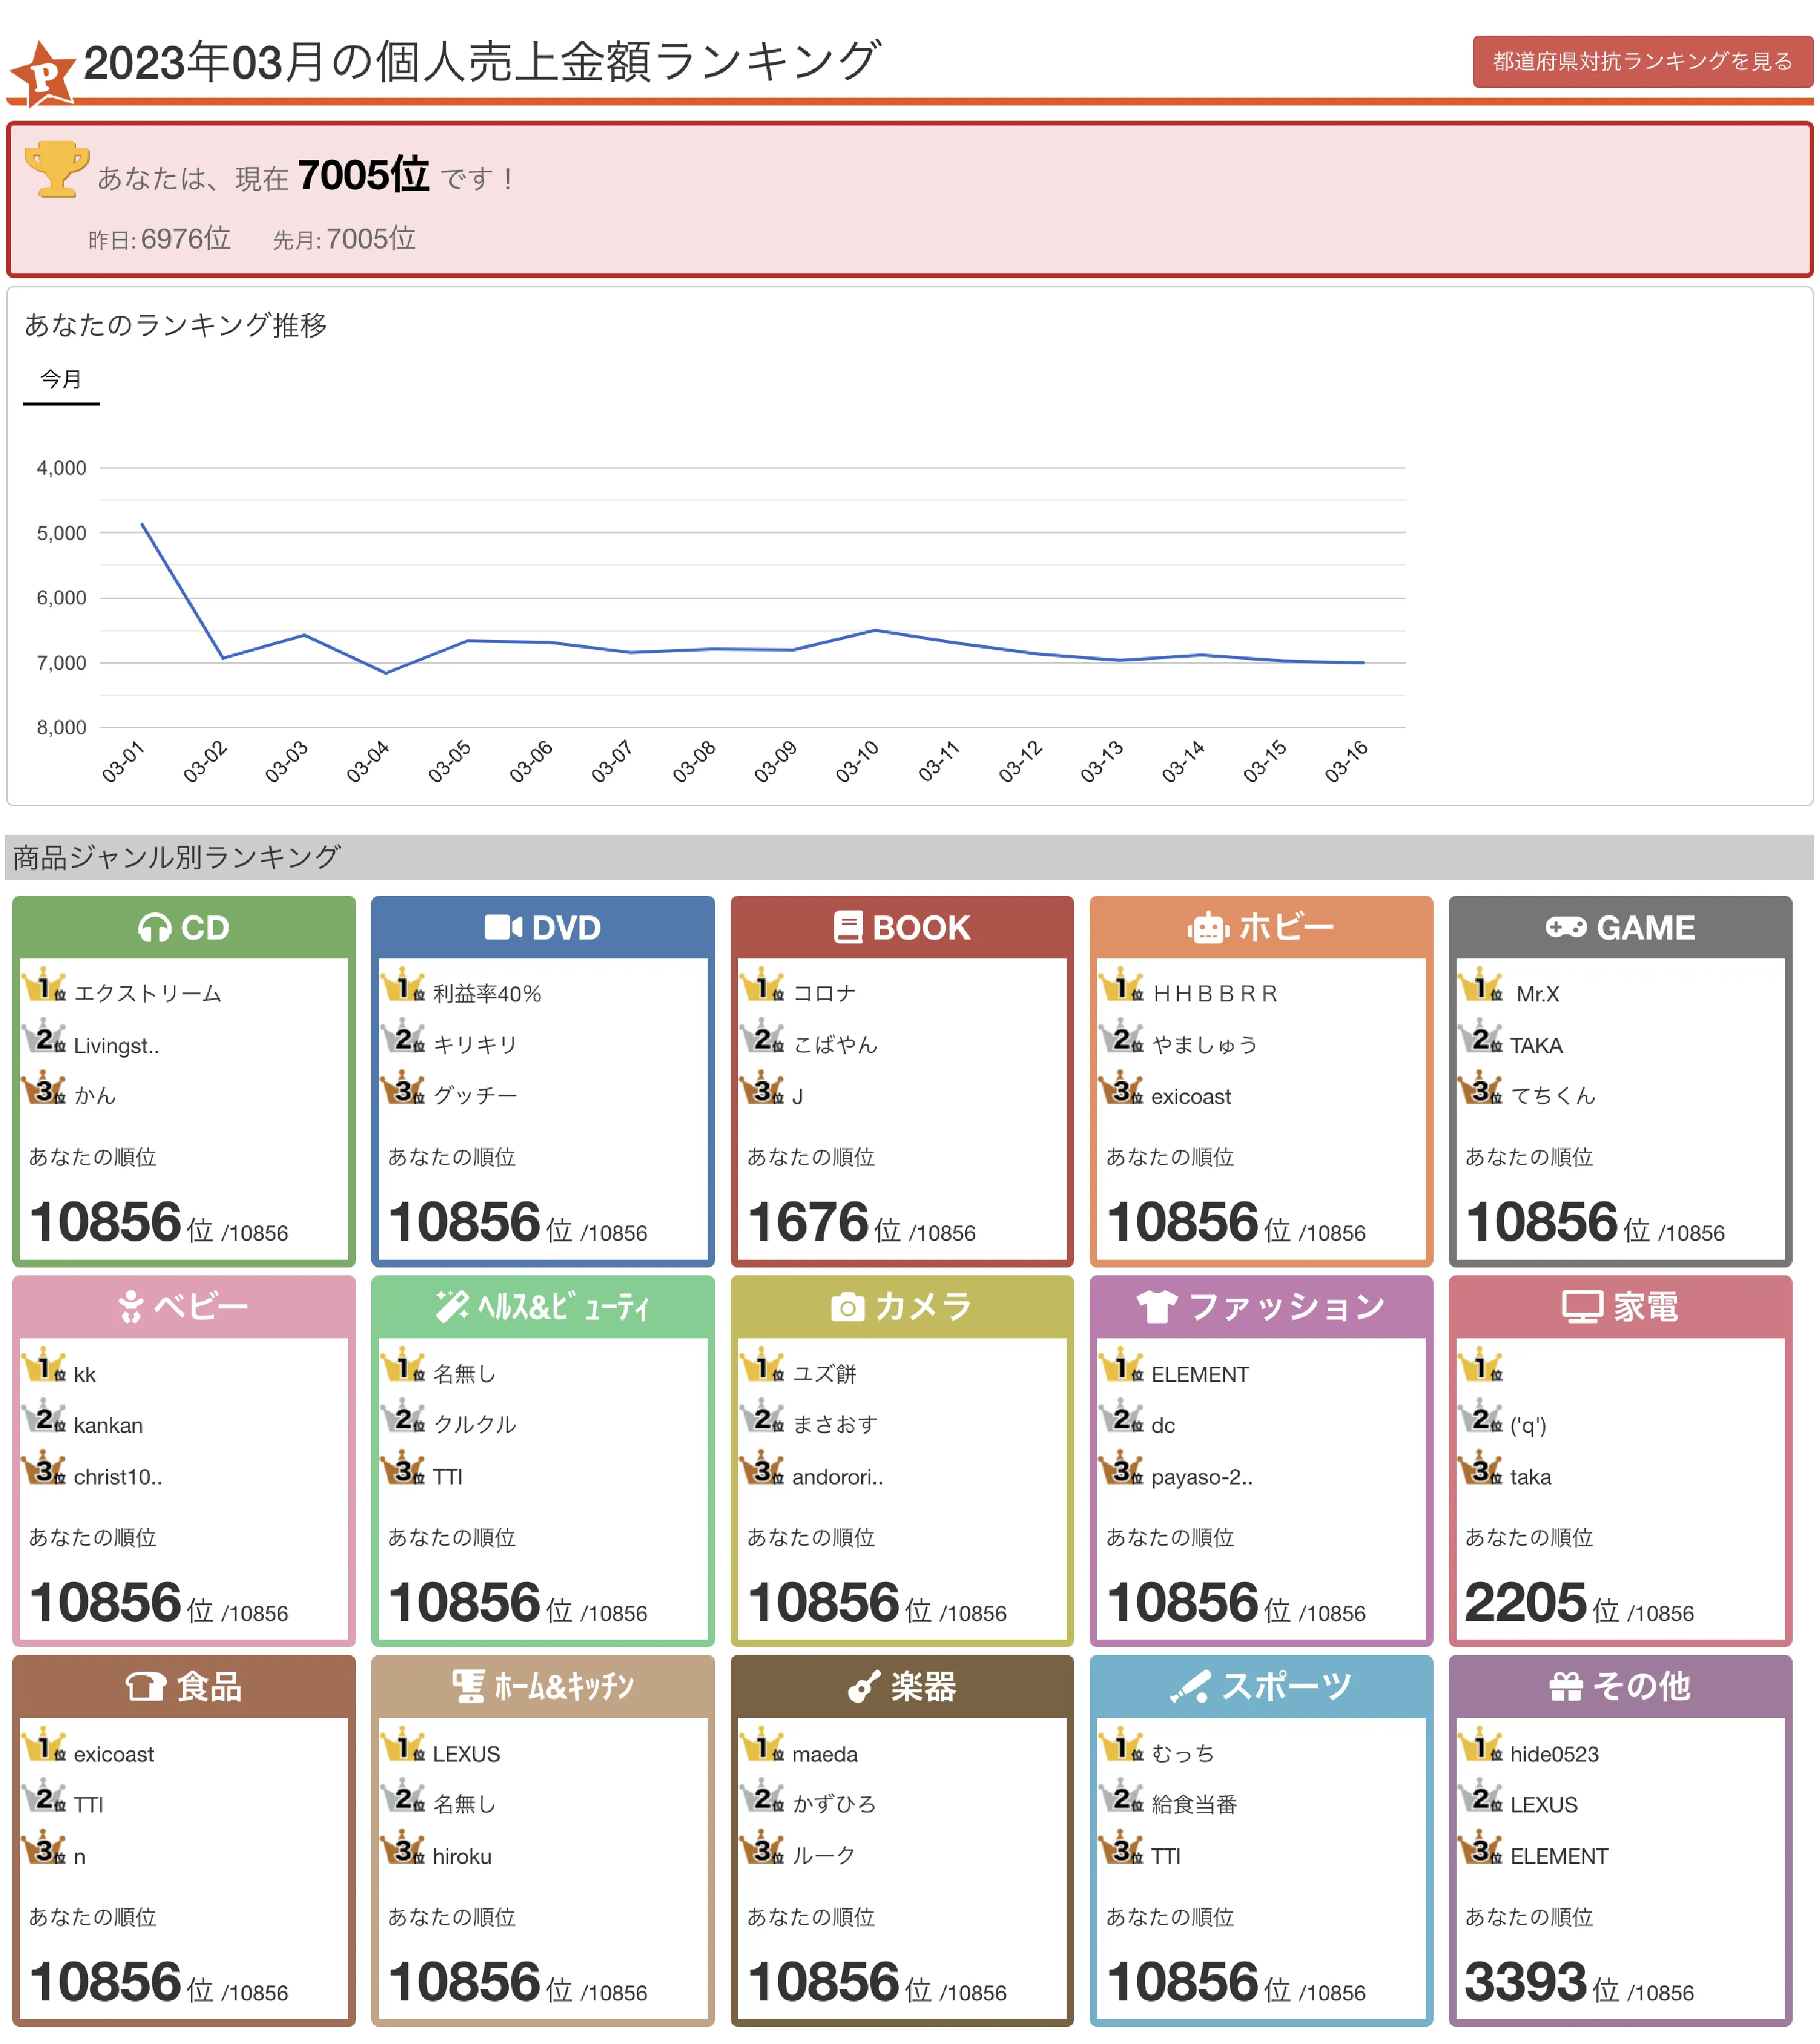
Task: Click user exicoast in 食品 card
Action: pyautogui.click(x=113, y=1753)
